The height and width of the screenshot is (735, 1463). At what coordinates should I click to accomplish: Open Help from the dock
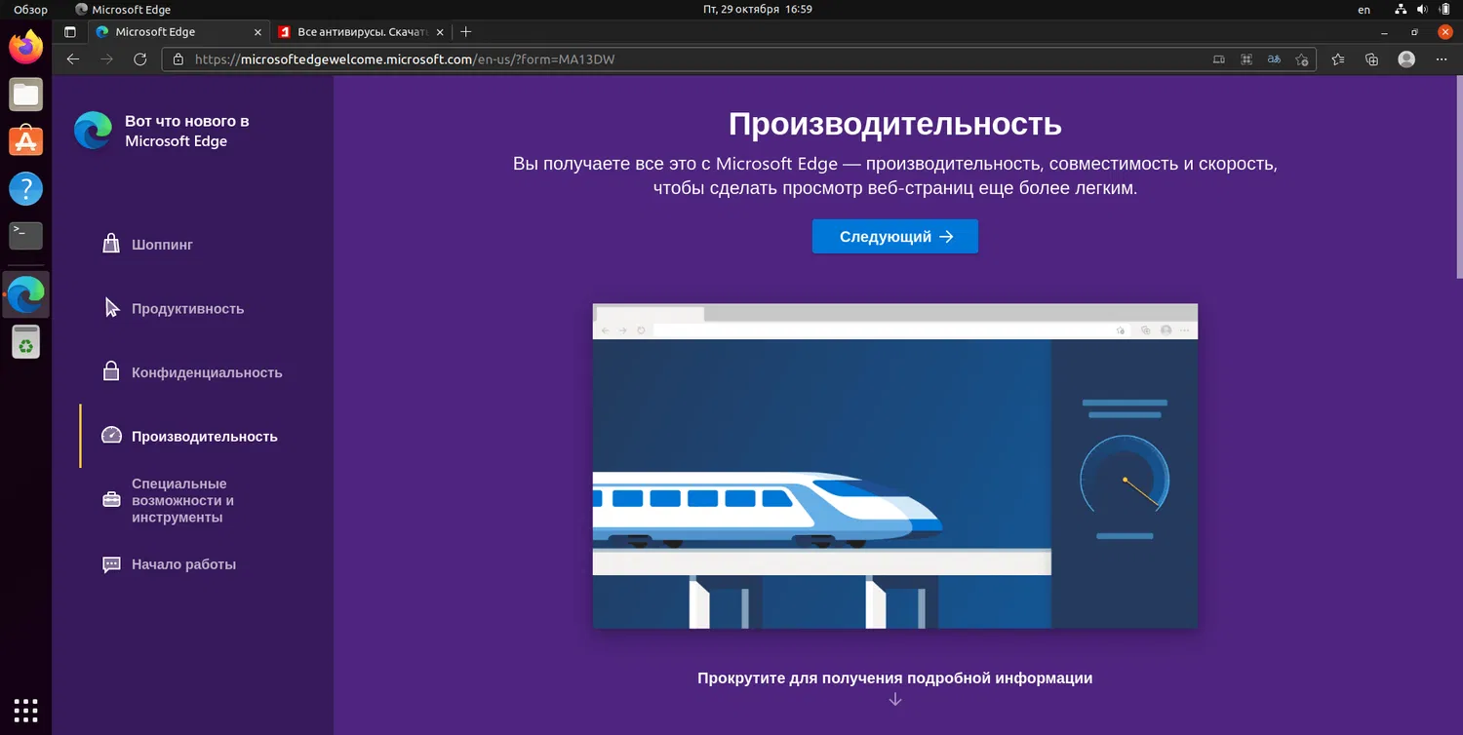point(26,188)
